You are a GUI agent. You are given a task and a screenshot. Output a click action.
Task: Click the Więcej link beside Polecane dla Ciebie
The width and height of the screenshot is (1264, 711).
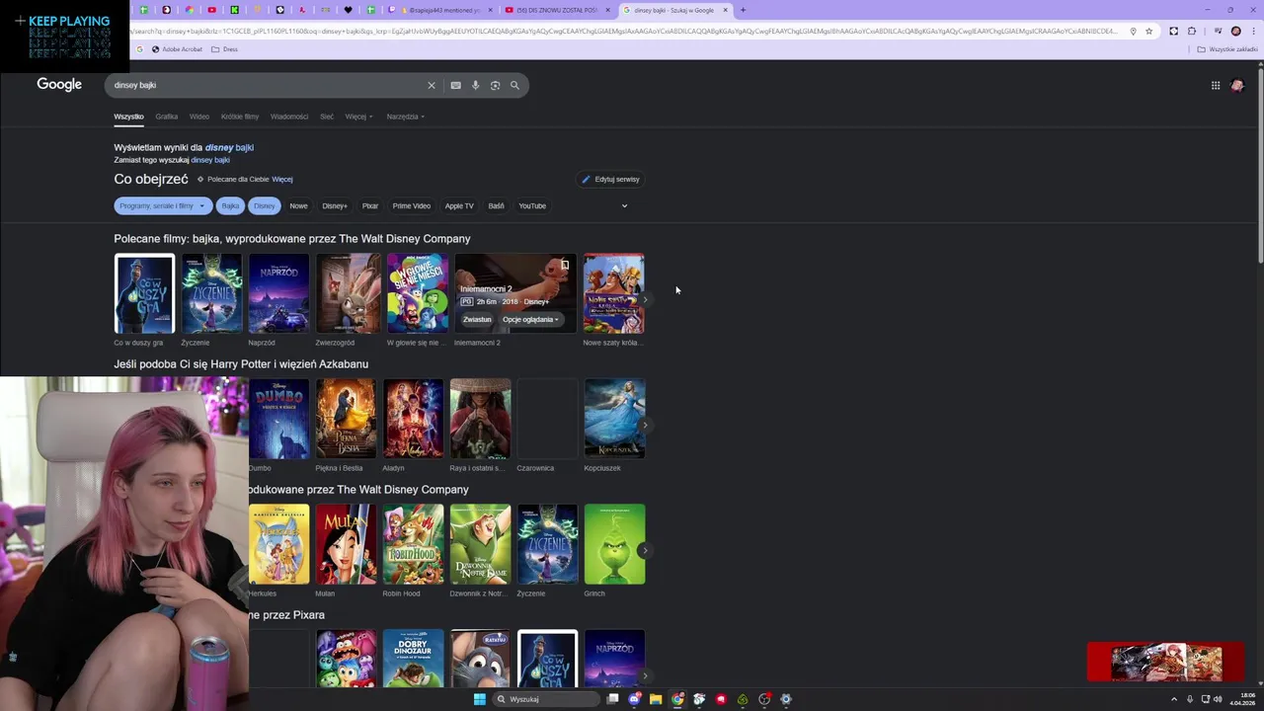(282, 180)
